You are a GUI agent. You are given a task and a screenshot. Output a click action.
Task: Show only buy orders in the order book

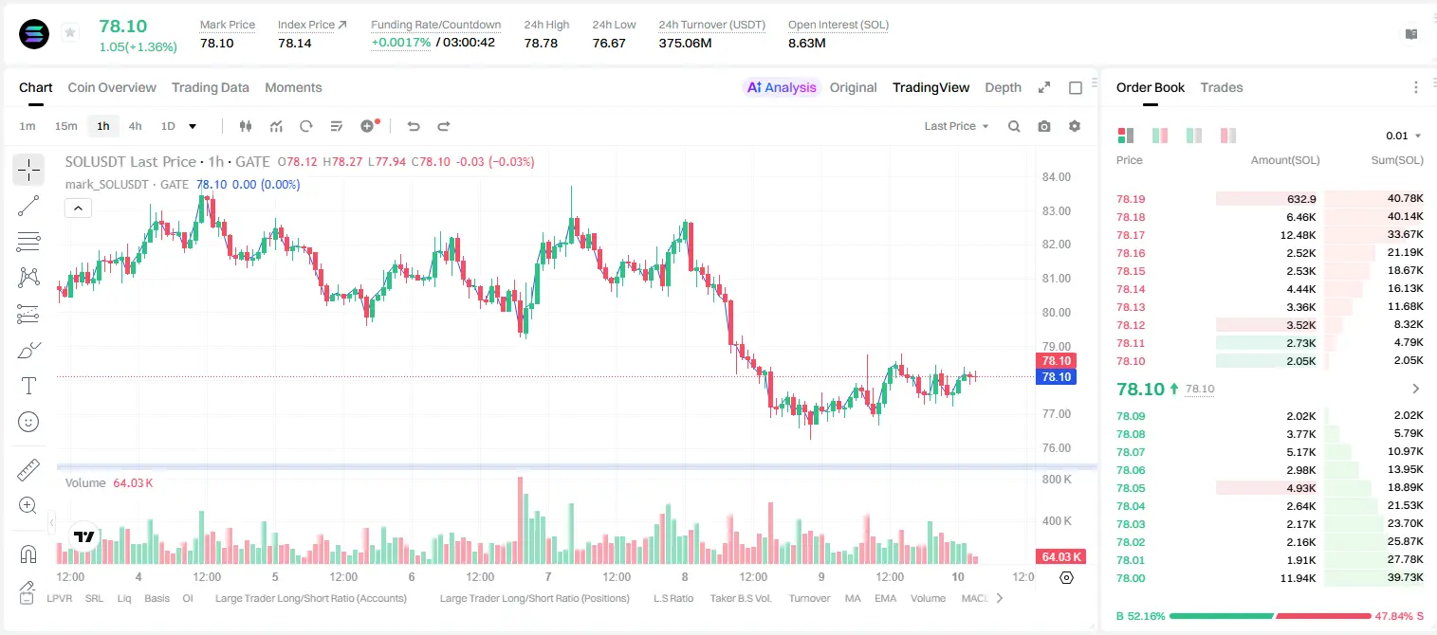coord(1194,136)
